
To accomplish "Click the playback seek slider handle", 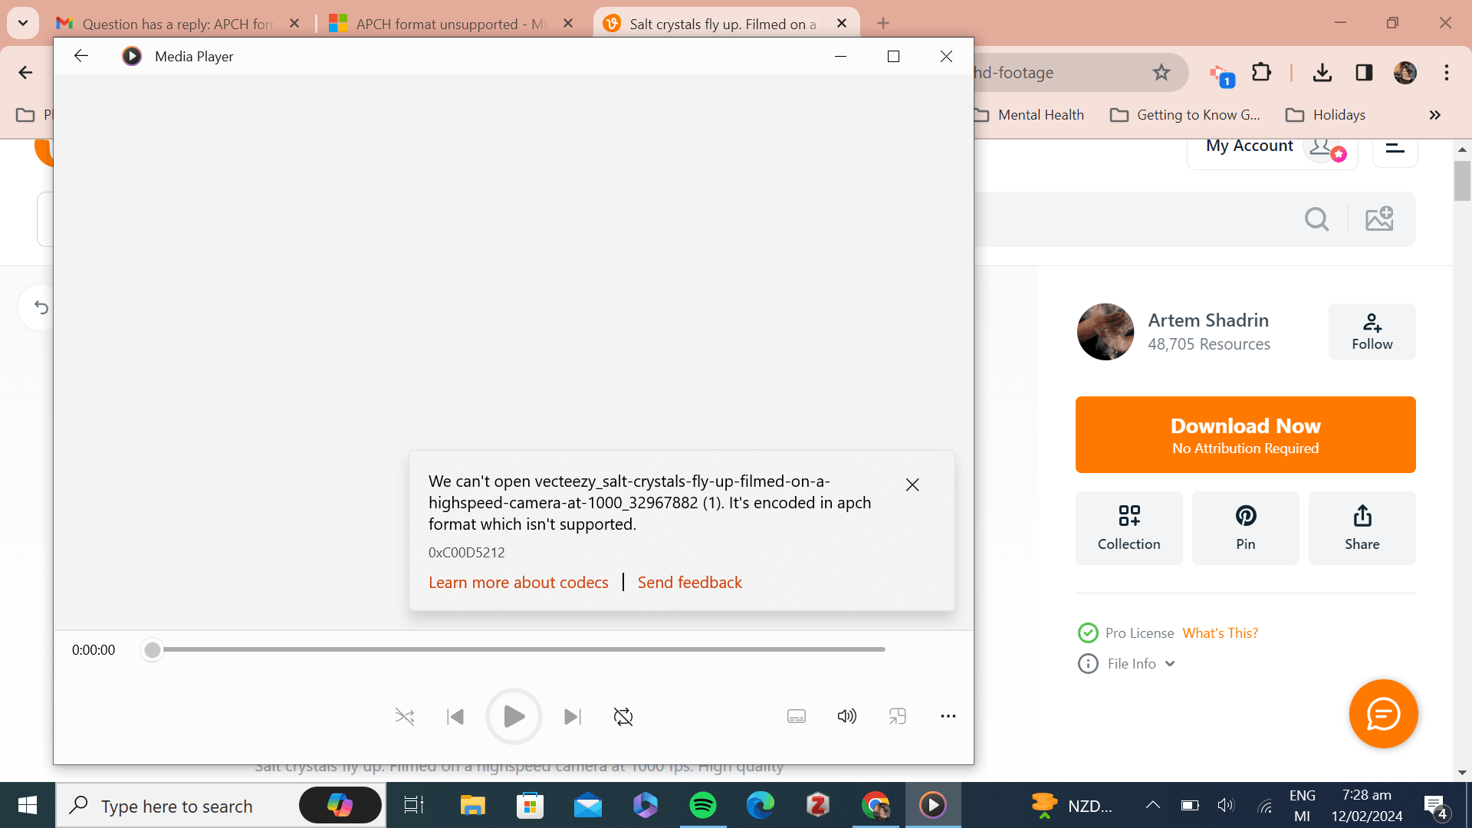I will tap(153, 650).
